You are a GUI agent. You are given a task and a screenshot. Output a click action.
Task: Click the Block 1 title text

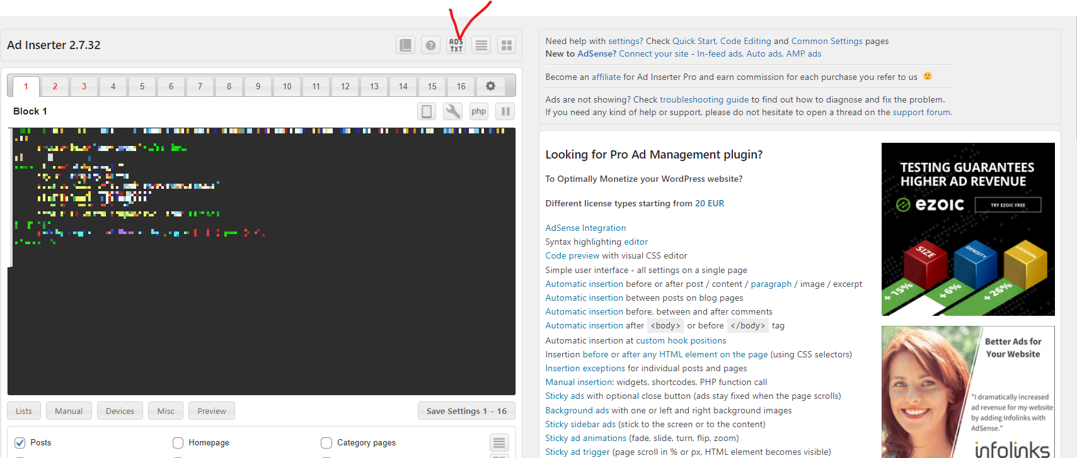(30, 111)
